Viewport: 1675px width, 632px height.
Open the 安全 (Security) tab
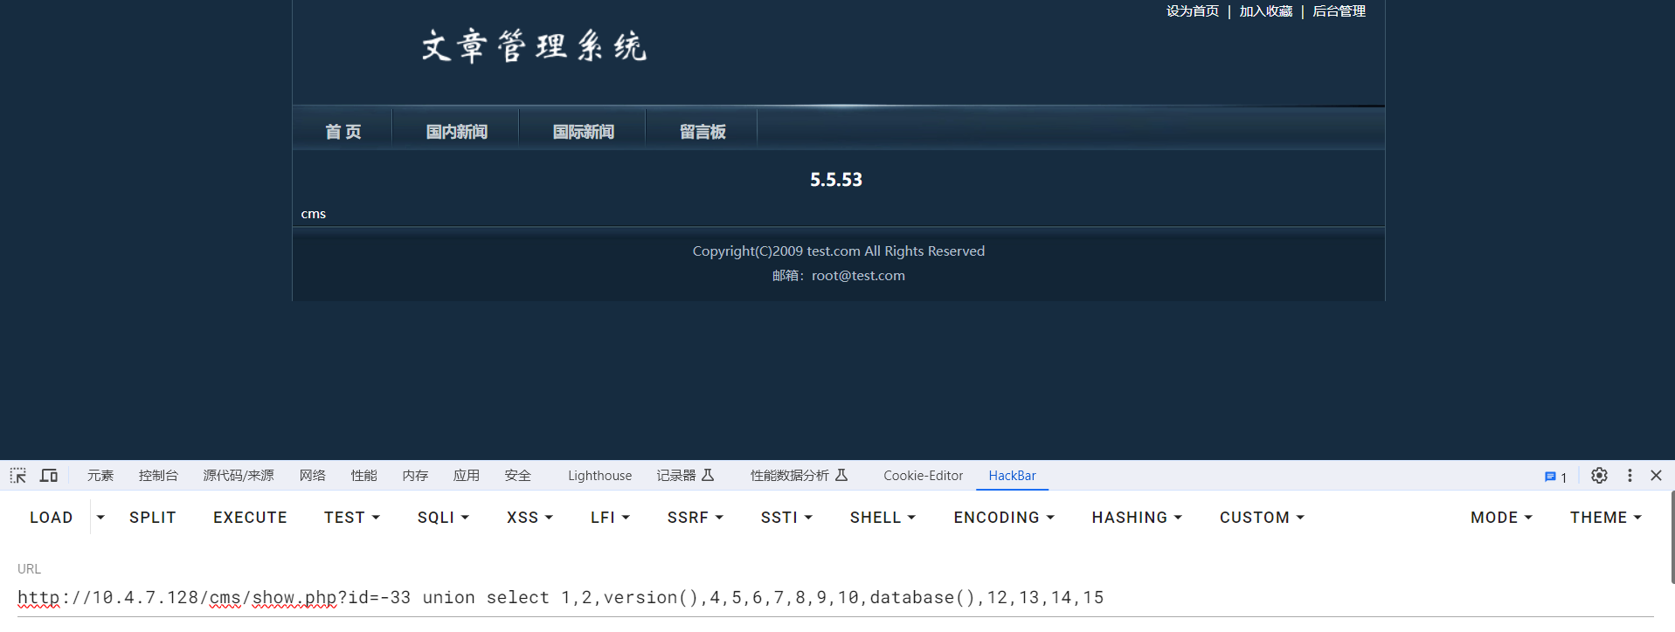pos(517,476)
